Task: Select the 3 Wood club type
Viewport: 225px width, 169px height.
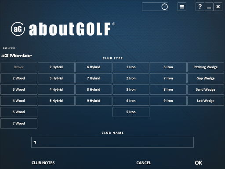Action: click(x=19, y=89)
